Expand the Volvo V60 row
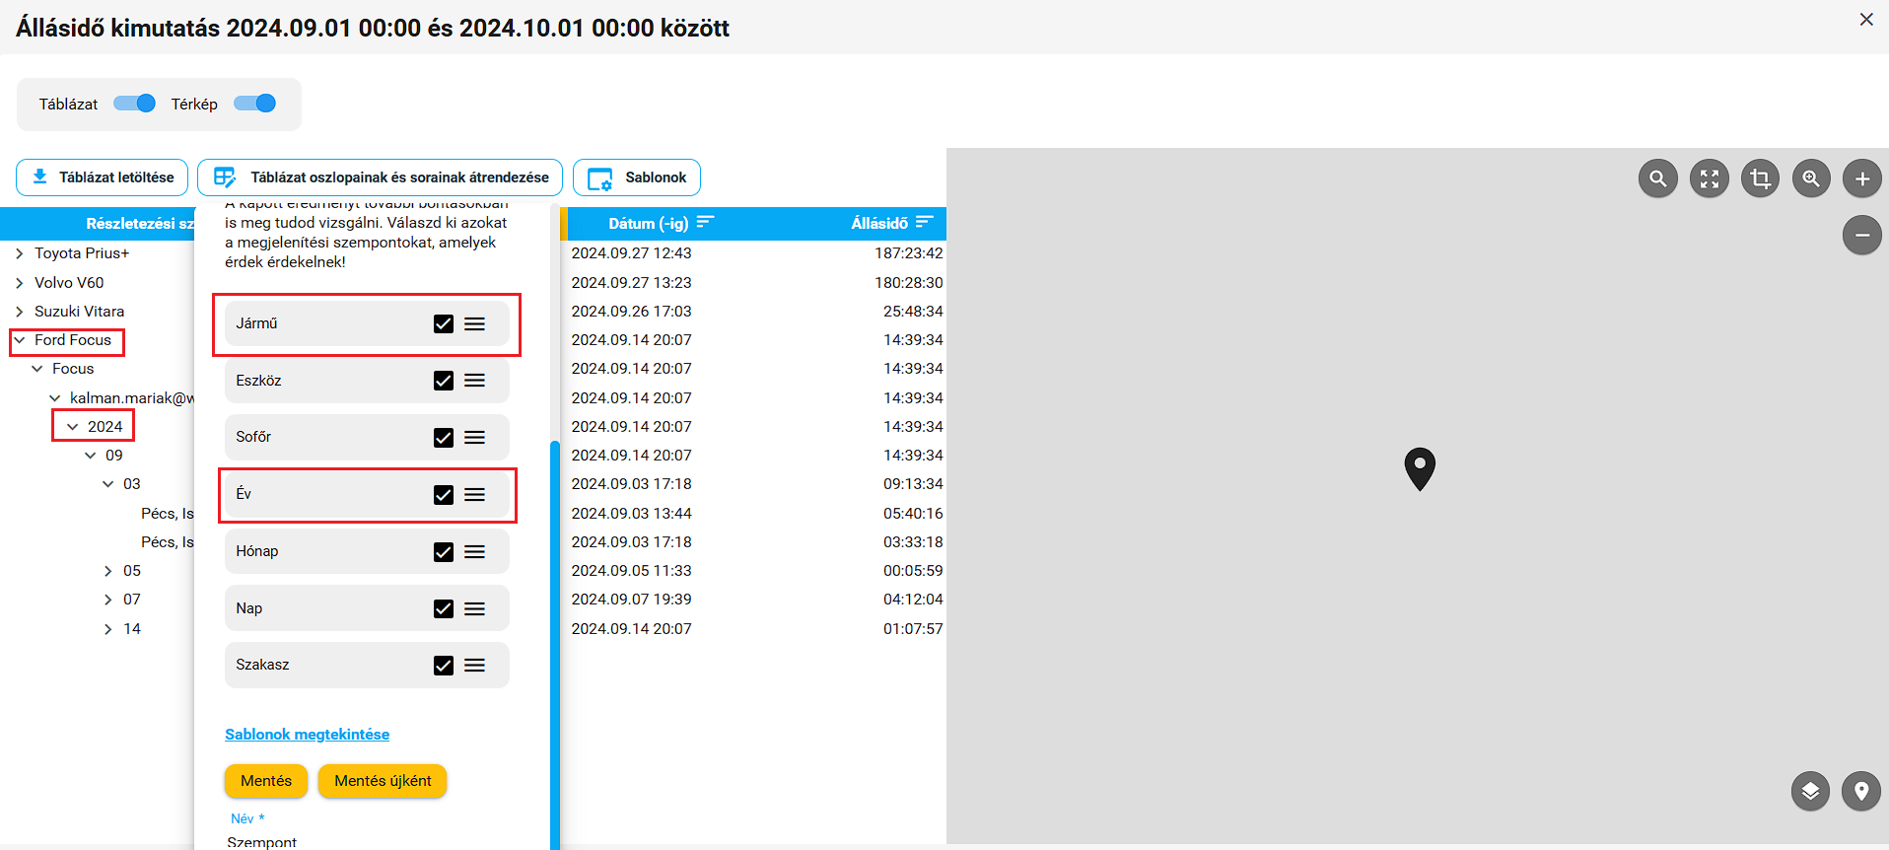Image resolution: width=1889 pixels, height=850 pixels. coord(20,283)
